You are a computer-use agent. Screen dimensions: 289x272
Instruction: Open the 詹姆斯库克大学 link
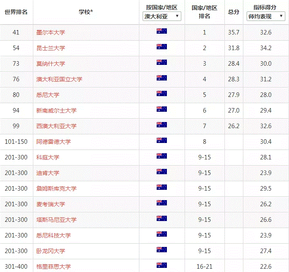click(x=56, y=189)
